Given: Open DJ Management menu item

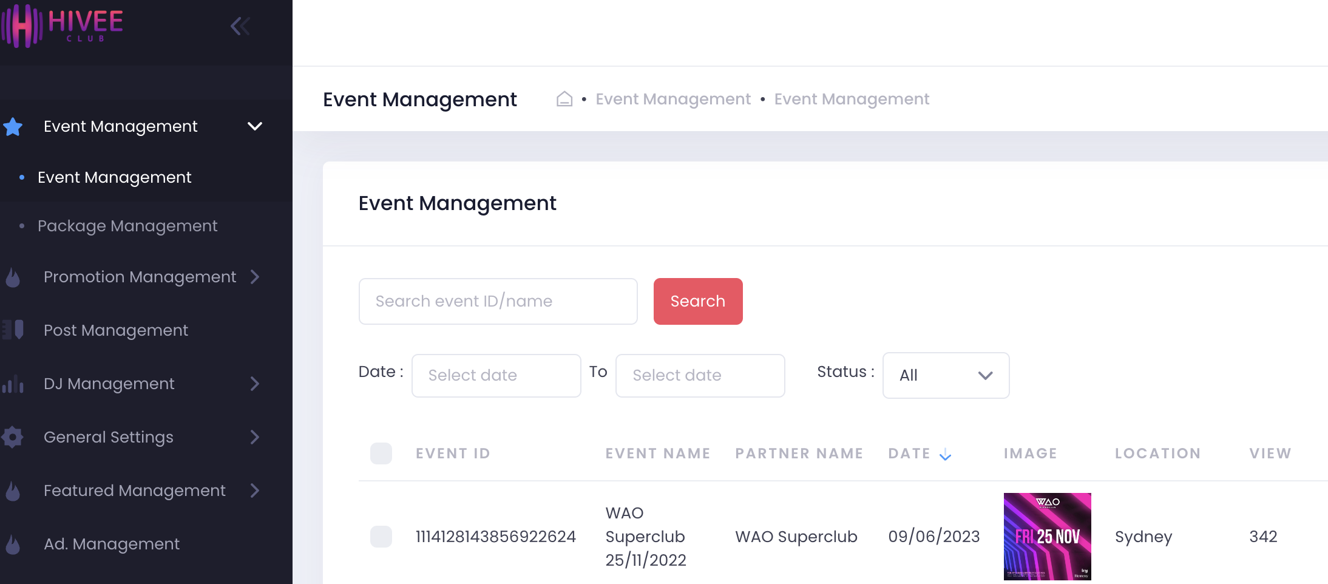Looking at the screenshot, I should click(x=109, y=384).
